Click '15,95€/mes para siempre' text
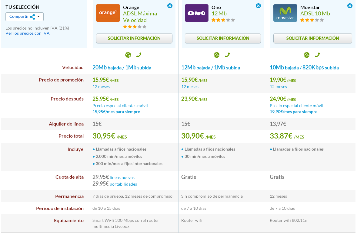The width and height of the screenshot is (357, 233). (116, 112)
